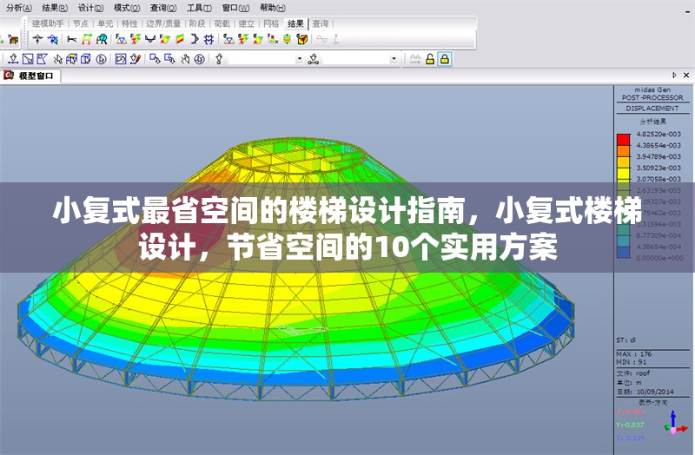Click the cursor with red pencil icon
Screen dimensions: 695x455
[x=136, y=59]
